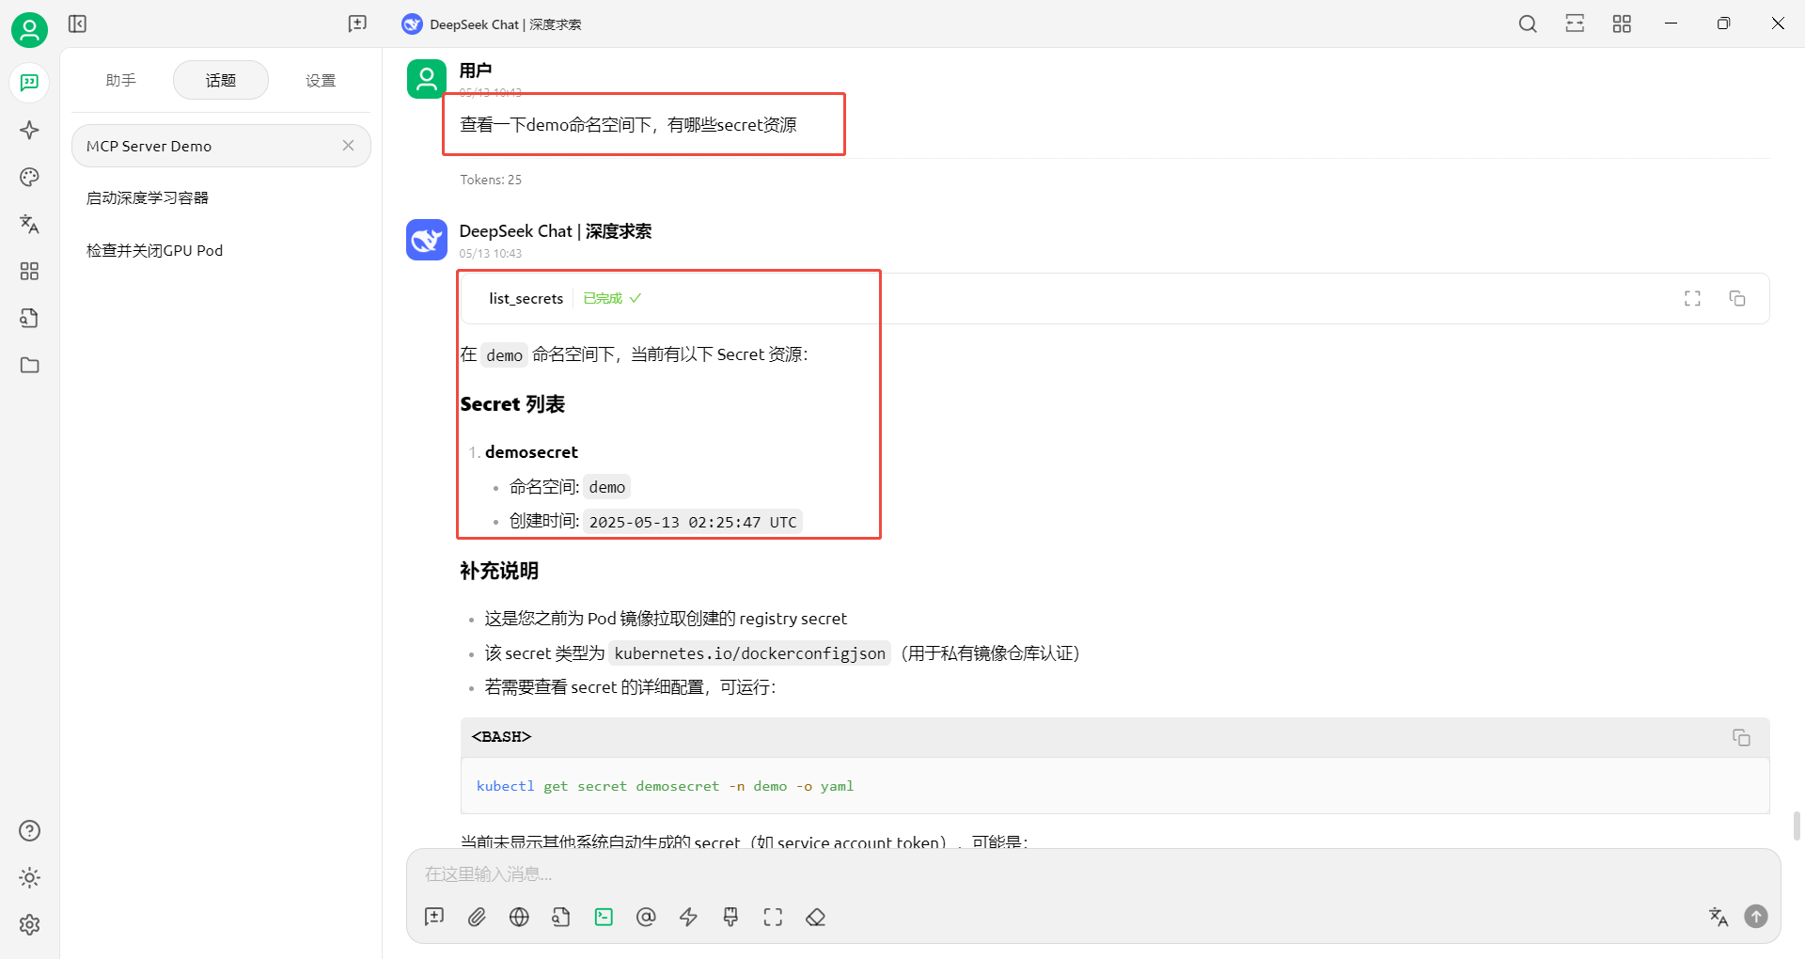Expand the list_secrets tool call result
Image resolution: width=1805 pixels, height=959 pixels.
[x=1692, y=298]
